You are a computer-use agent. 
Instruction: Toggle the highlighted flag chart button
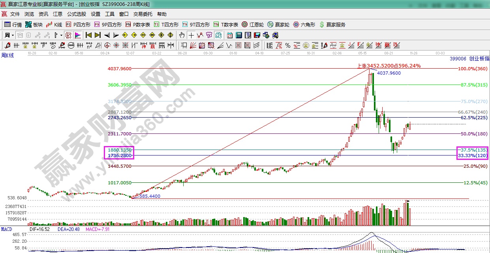coord(77,35)
